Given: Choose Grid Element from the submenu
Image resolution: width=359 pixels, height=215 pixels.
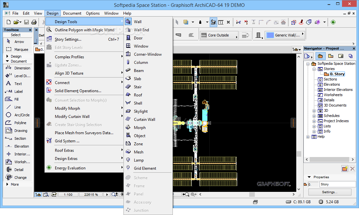Looking at the screenshot, I should click(x=148, y=168).
